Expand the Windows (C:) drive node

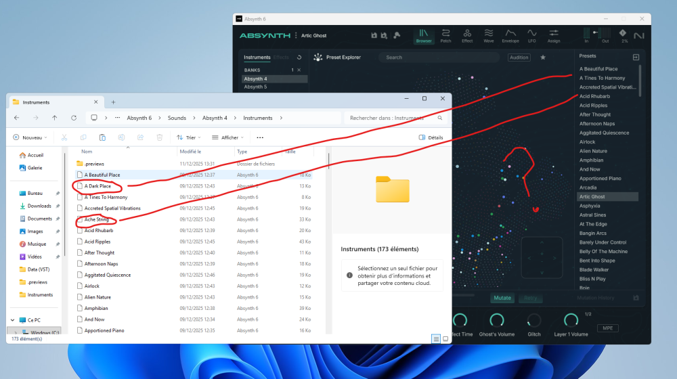pyautogui.click(x=16, y=333)
